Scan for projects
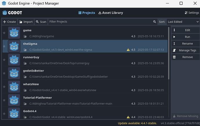Screen dimensions: 200x126 pos(41,22)
